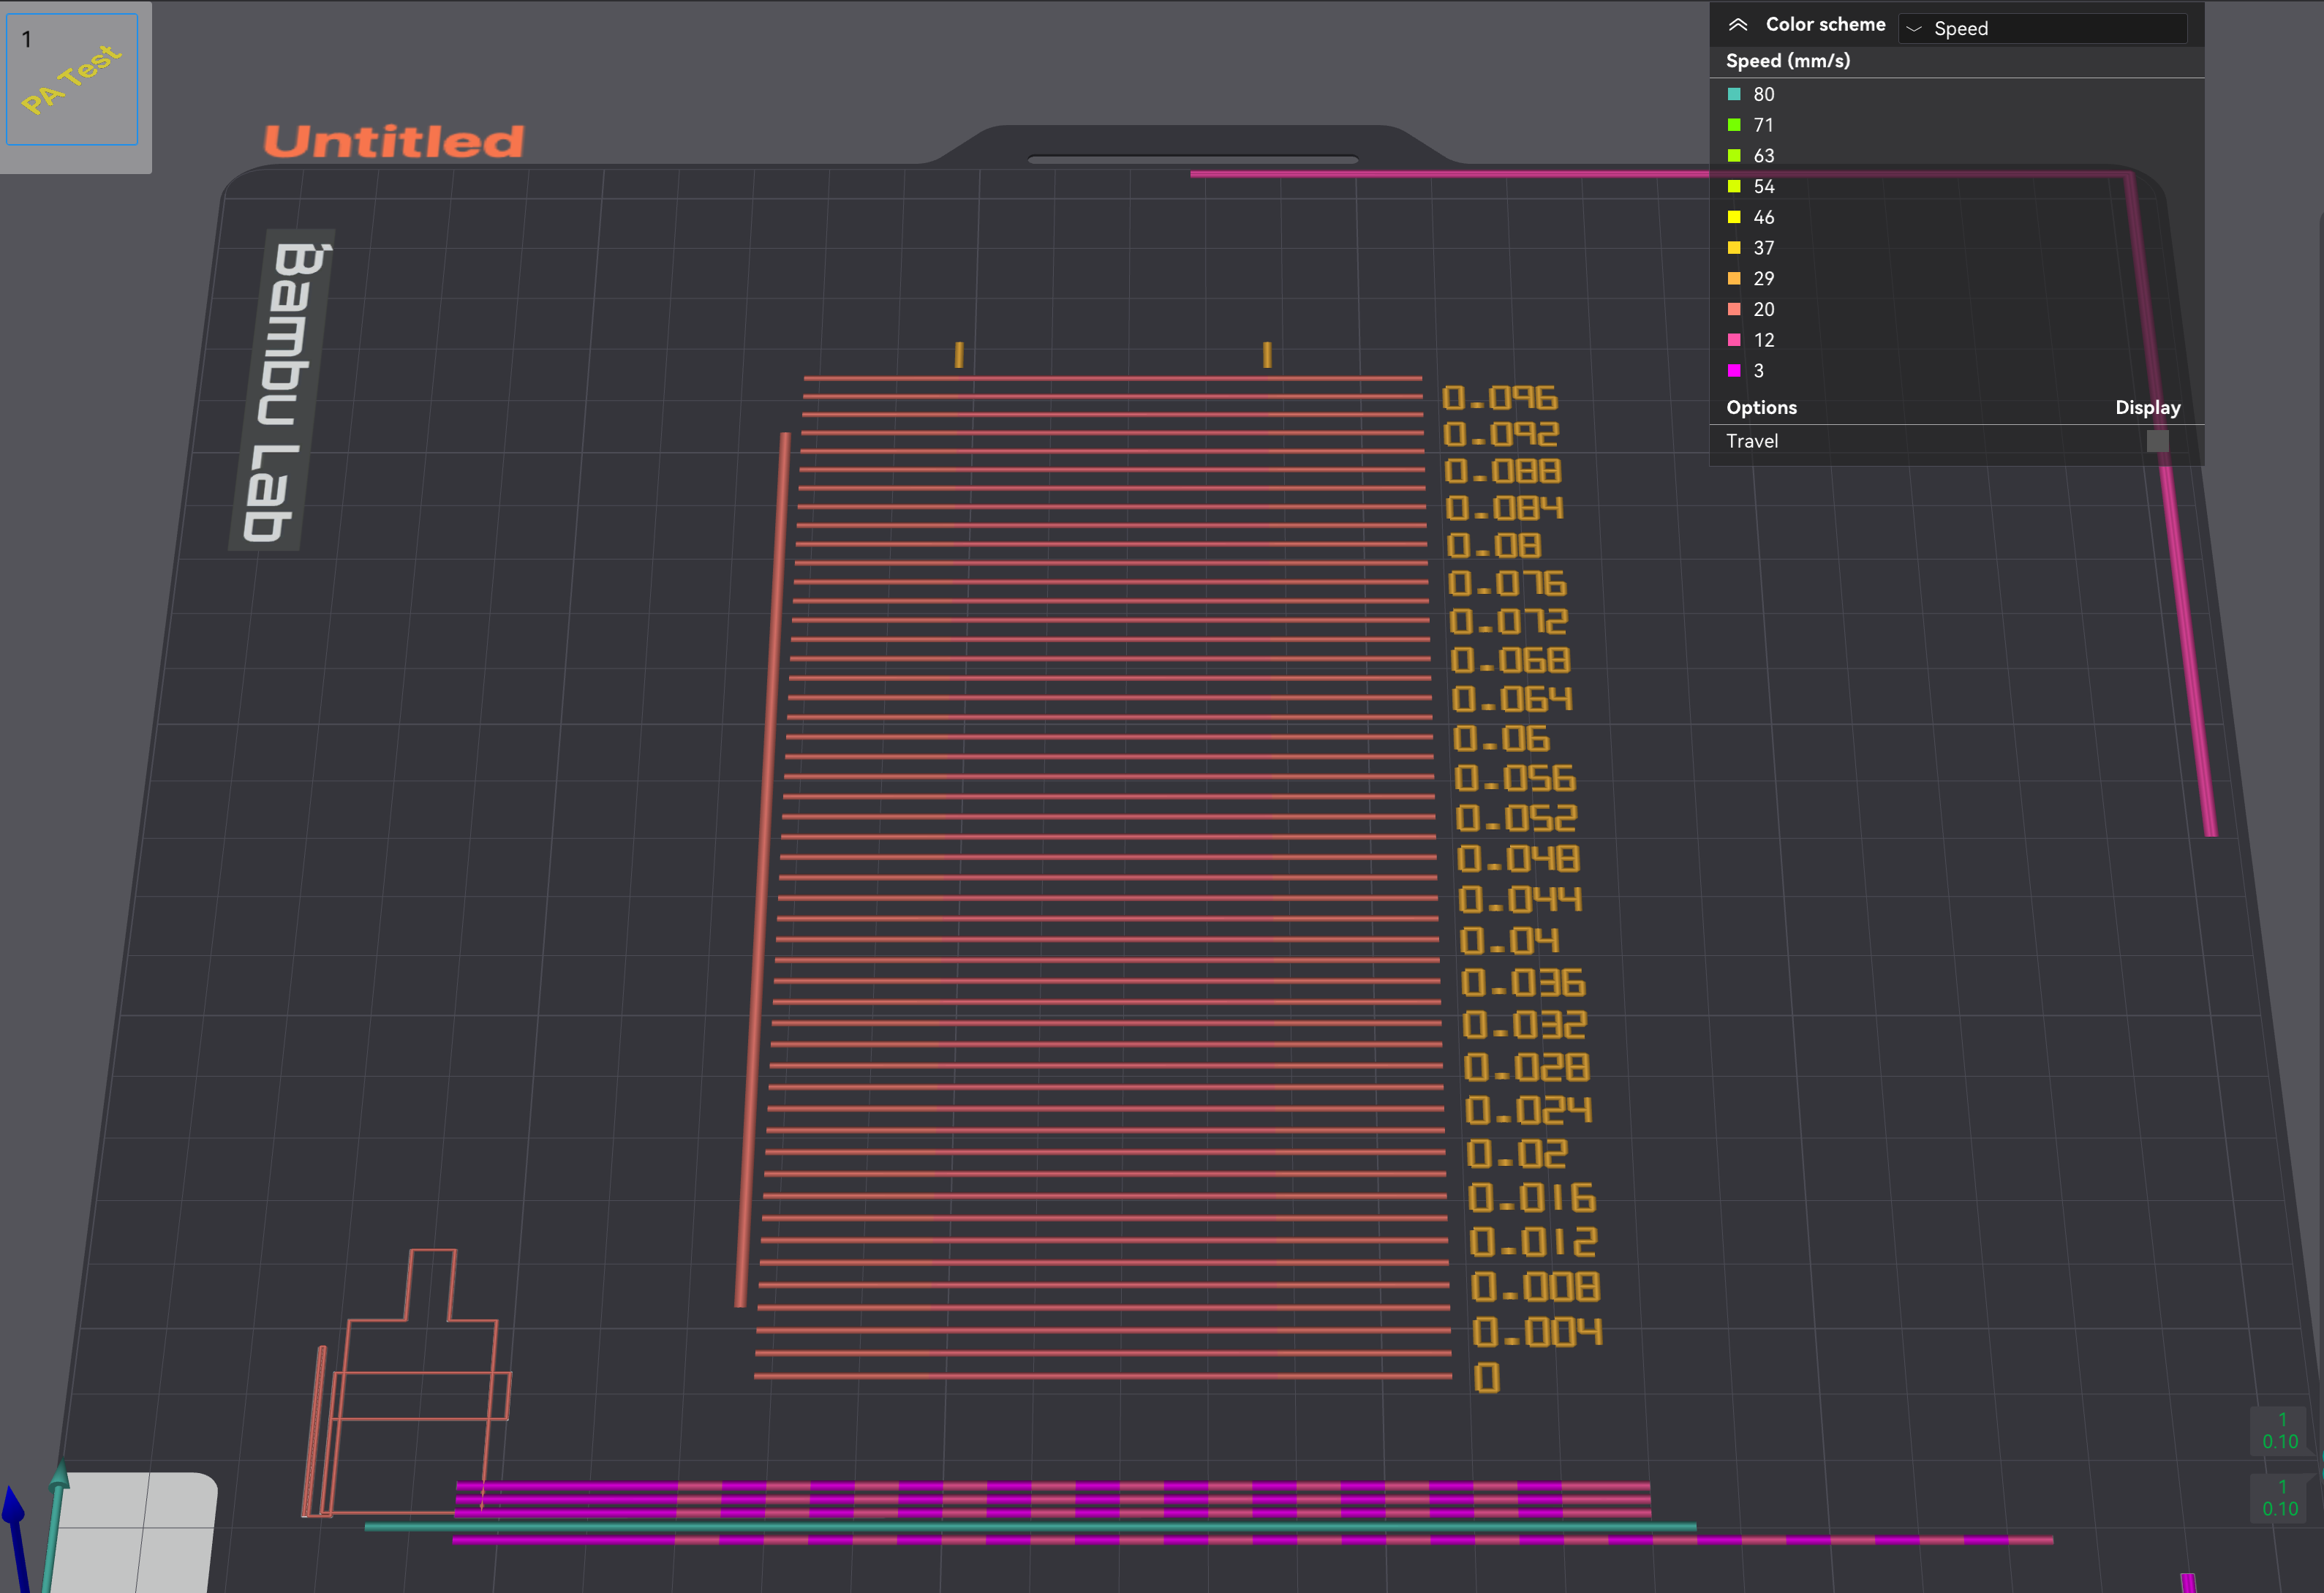This screenshot has width=2324, height=1593.
Task: Enable travel moves visibility under Options
Action: [x=2156, y=440]
